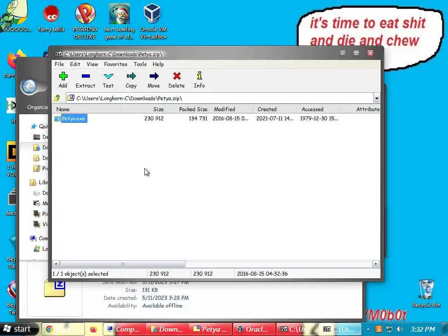Switch to Oracl... taskbar window
This screenshot has width=448, height=336.
click(x=254, y=329)
